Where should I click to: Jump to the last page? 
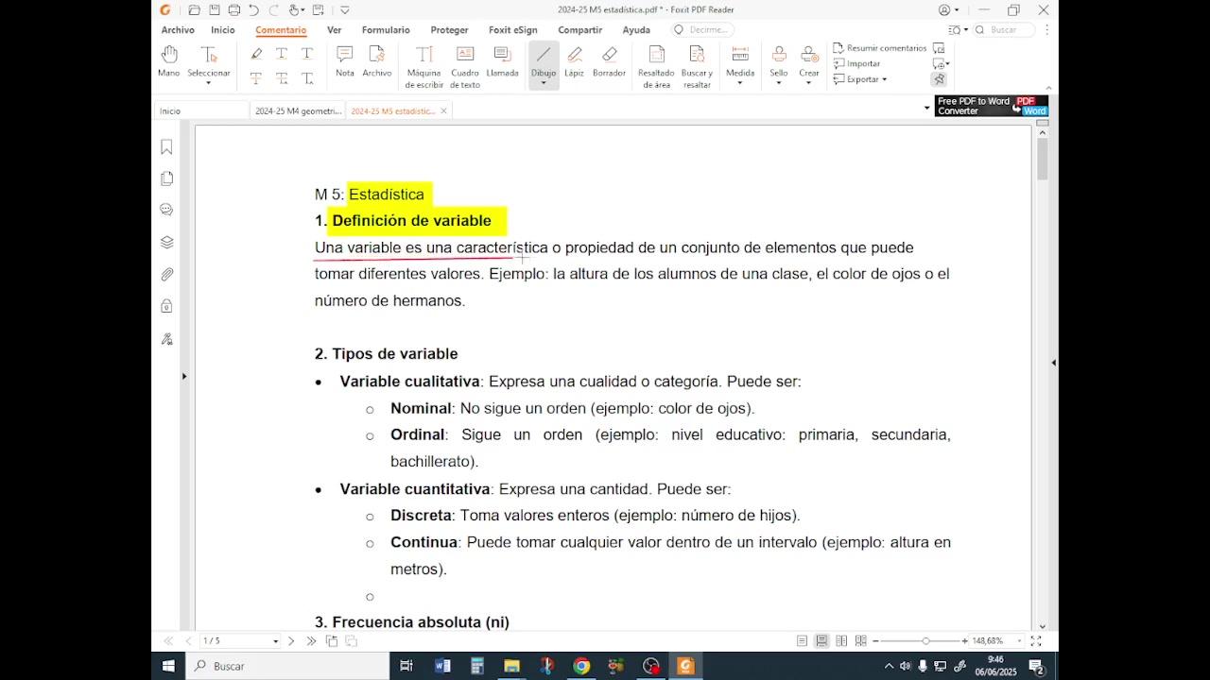[311, 641]
